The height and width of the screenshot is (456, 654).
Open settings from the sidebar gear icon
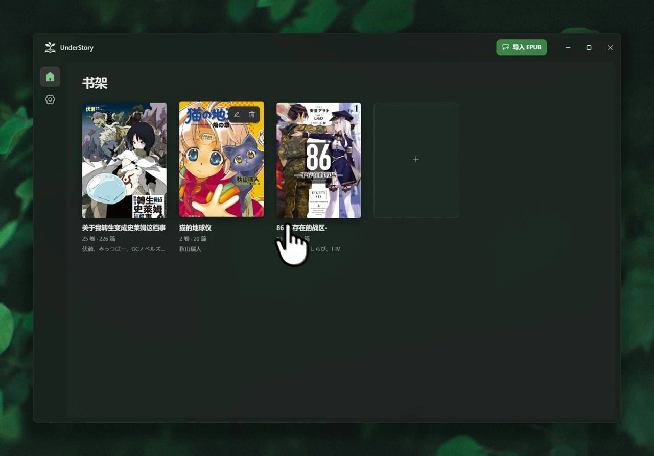tap(50, 99)
